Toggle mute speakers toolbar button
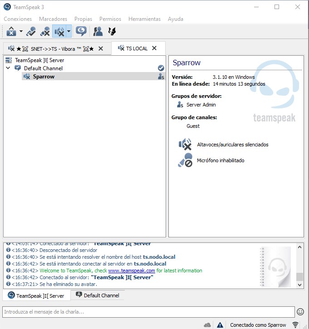309x329 pixels. (59, 31)
